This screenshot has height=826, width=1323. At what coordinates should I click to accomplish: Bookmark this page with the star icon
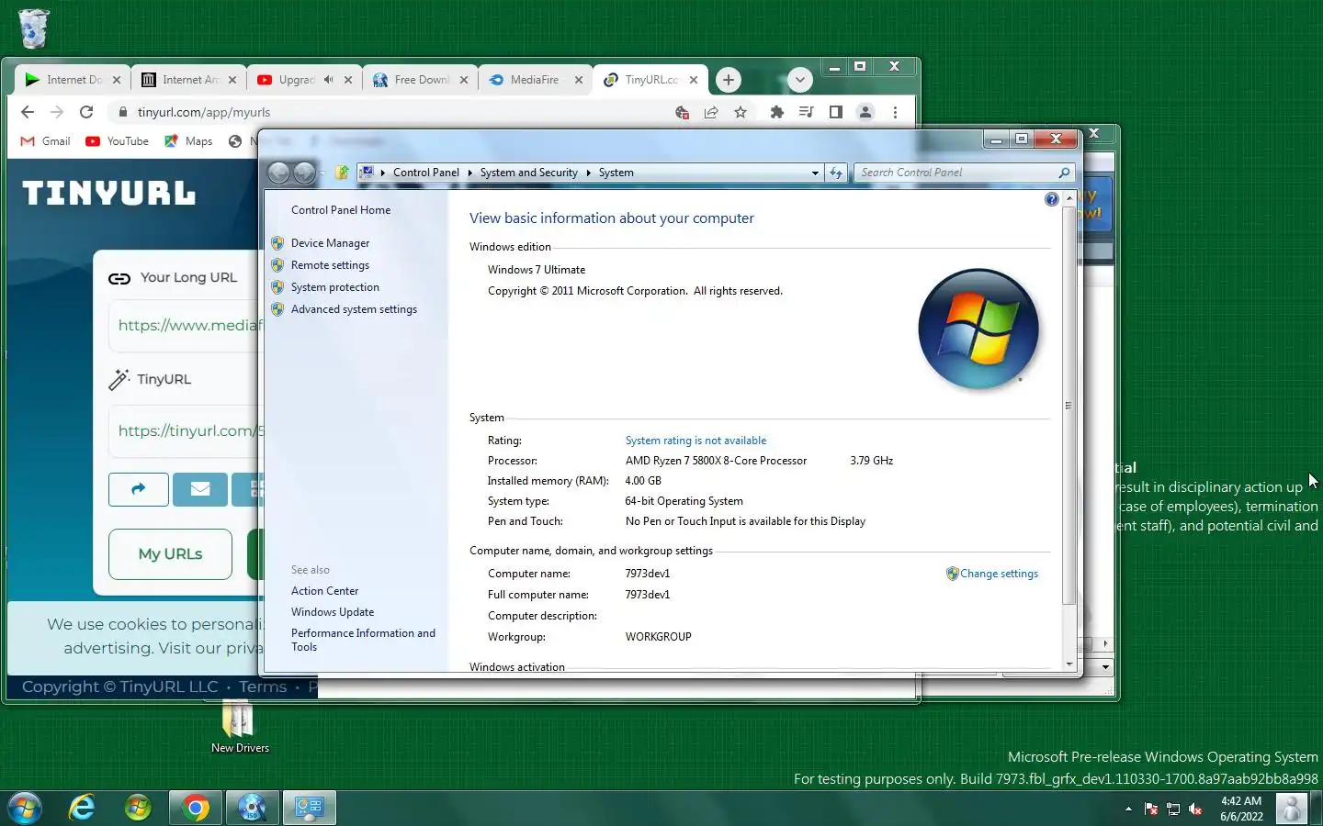pyautogui.click(x=741, y=112)
